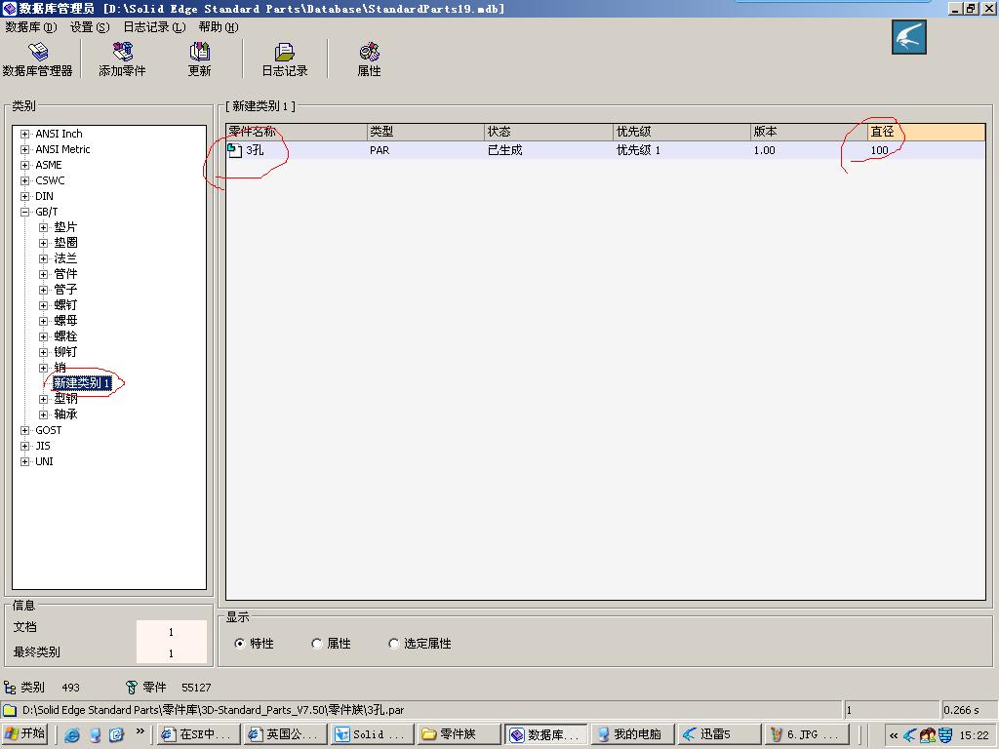This screenshot has width=999, height=749.
Task: Open the 设置(S) menu
Action: click(90, 26)
